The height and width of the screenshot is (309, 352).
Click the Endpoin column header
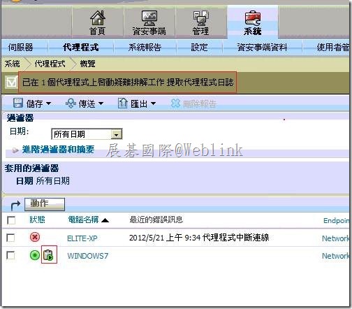click(336, 220)
